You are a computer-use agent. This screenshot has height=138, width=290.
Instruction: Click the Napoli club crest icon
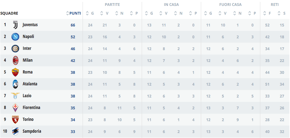coord(15,37)
